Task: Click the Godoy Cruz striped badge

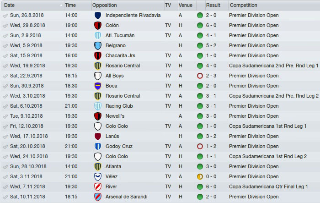Action: coord(97,146)
